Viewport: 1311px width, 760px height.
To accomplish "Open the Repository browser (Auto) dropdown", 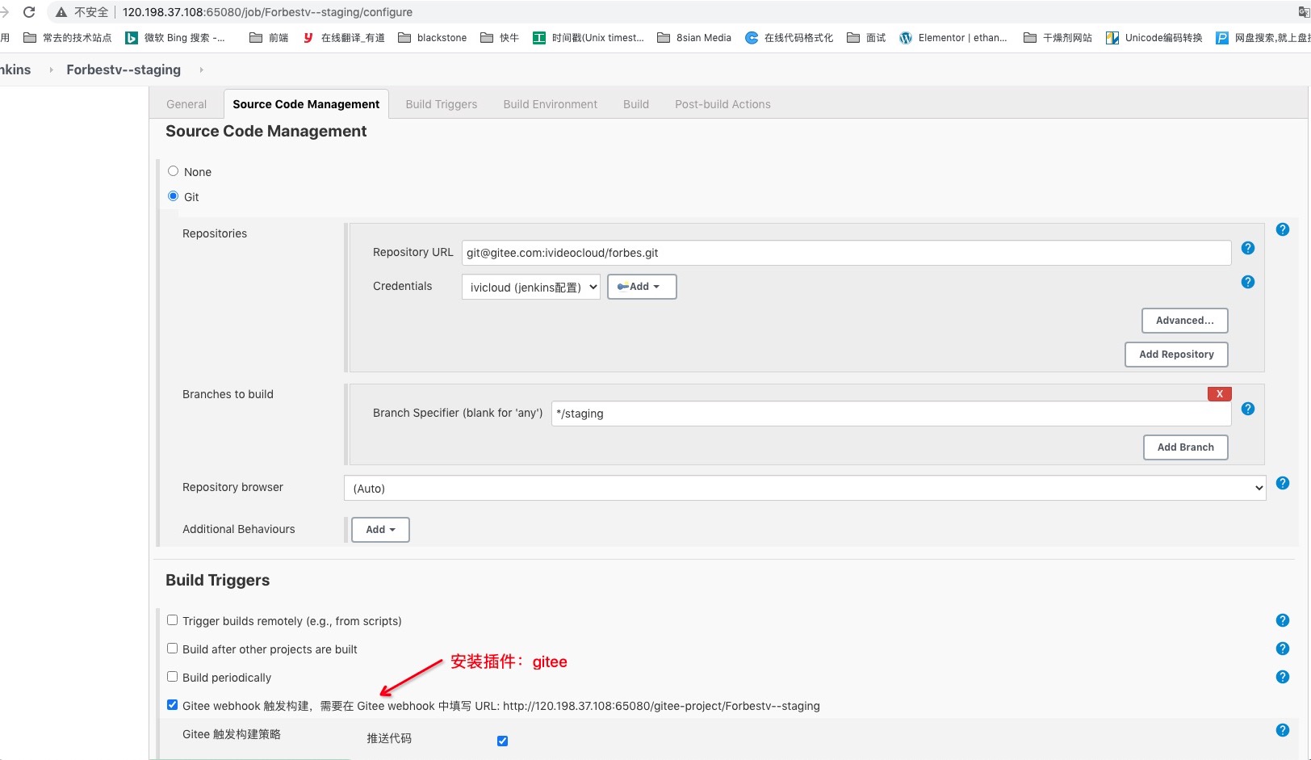I will [x=805, y=488].
